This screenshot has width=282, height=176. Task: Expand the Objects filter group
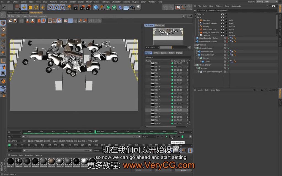coord(196,14)
